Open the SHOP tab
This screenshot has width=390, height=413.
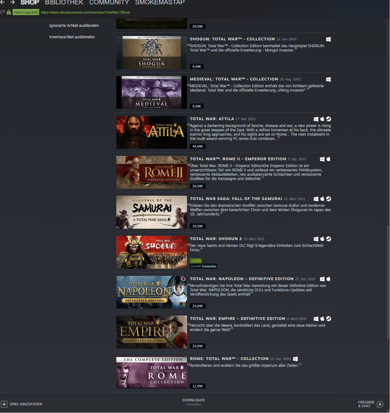click(x=30, y=2)
